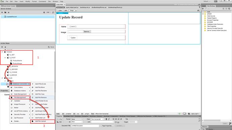Click the Browse button for Image
Screen dimensions: 232x130
tap(87, 31)
